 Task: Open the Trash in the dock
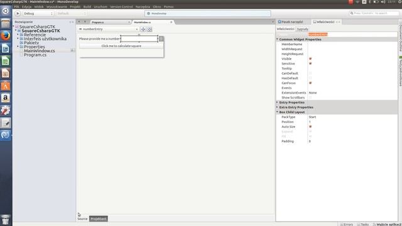[x=6, y=220]
